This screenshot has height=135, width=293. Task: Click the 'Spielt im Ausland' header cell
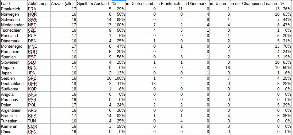tap(93, 3)
